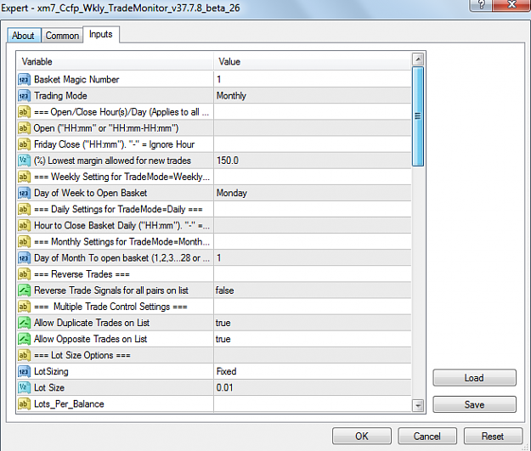The image size is (531, 451).
Task: Click the Variable column header
Action: click(x=116, y=62)
